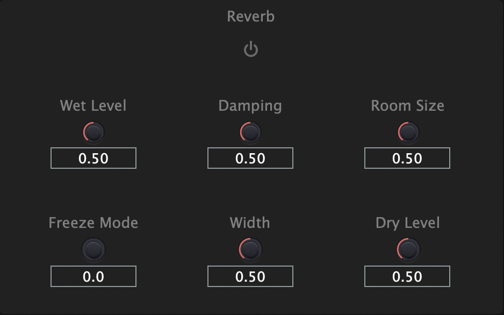Click the Damping knob

pos(250,132)
